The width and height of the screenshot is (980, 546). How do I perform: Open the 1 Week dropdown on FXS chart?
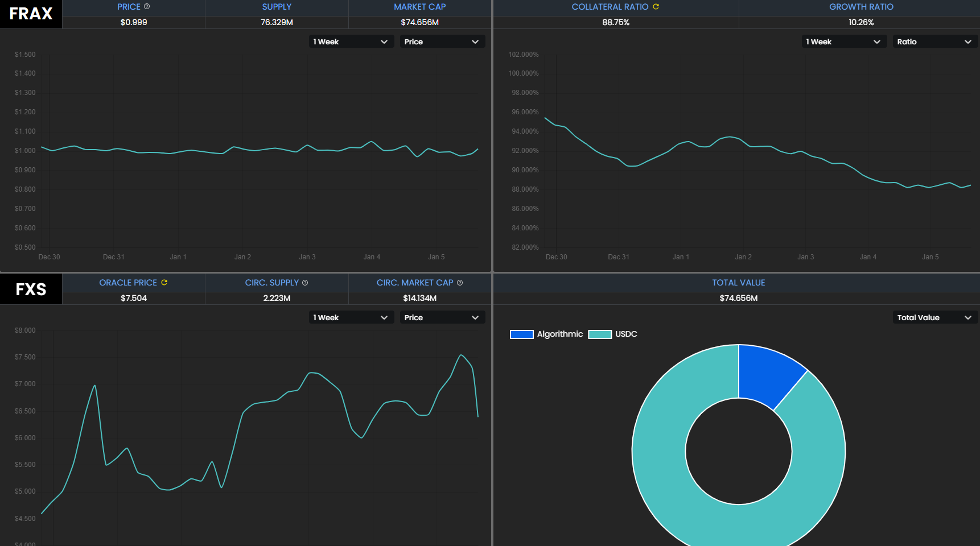(x=351, y=317)
